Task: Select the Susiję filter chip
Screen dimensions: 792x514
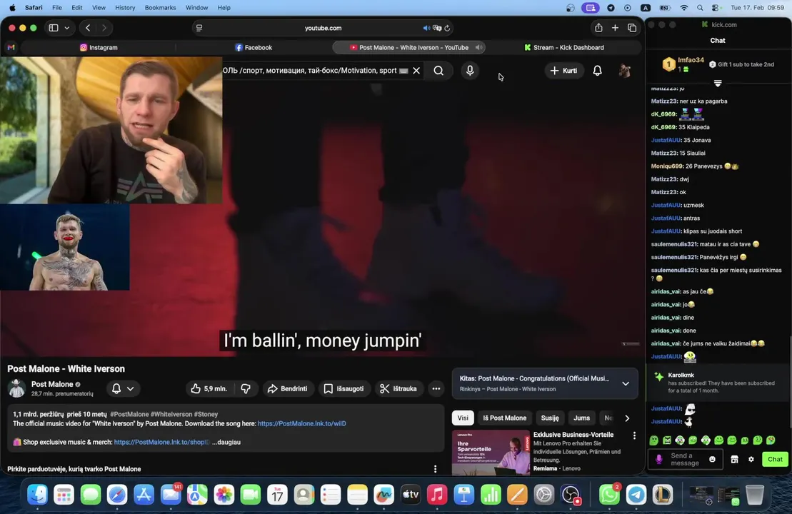Action: point(550,418)
